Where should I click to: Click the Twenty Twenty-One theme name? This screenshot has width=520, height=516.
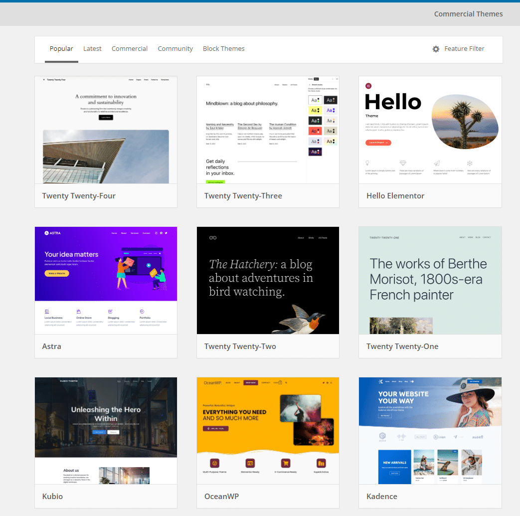(402, 346)
